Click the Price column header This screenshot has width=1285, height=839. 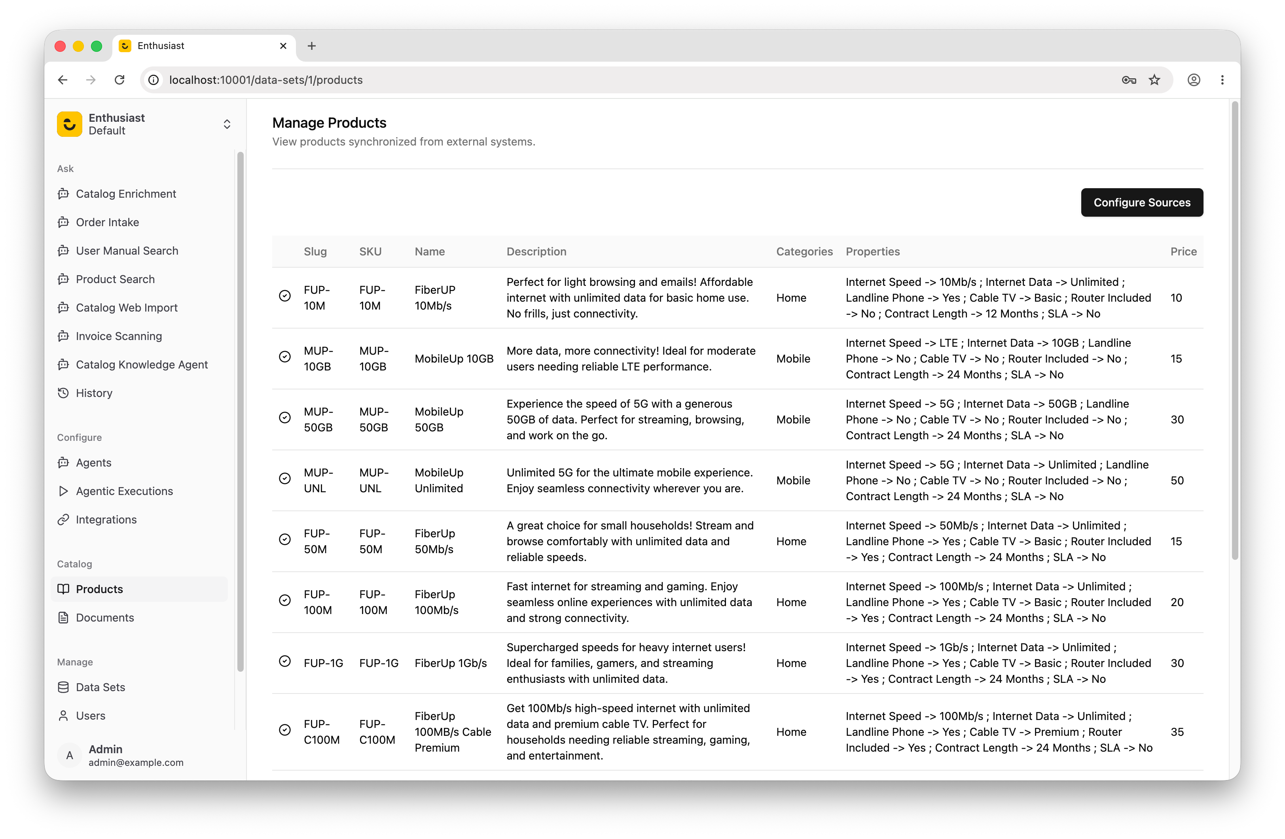[1183, 251]
